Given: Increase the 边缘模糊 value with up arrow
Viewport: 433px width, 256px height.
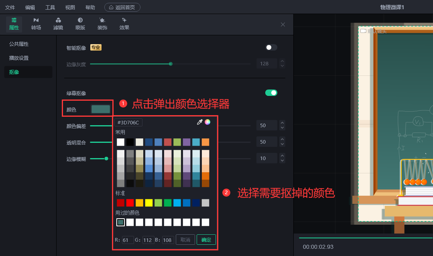Looking at the screenshot, I should pyautogui.click(x=282, y=156).
